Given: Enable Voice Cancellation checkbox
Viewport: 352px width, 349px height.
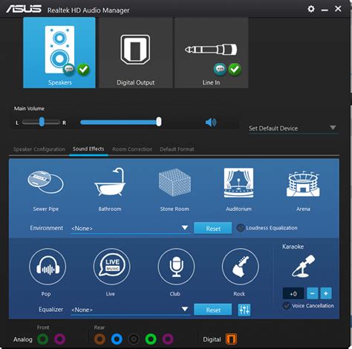Looking at the screenshot, I should click(x=287, y=306).
